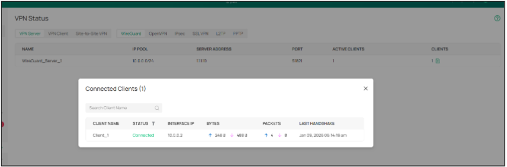Select the L2TP protocol tab

tap(221, 34)
